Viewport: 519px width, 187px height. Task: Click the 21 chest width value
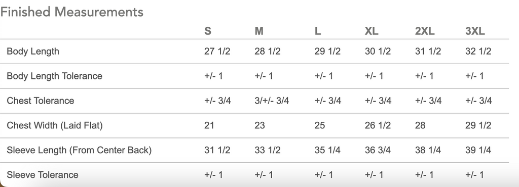tap(209, 125)
